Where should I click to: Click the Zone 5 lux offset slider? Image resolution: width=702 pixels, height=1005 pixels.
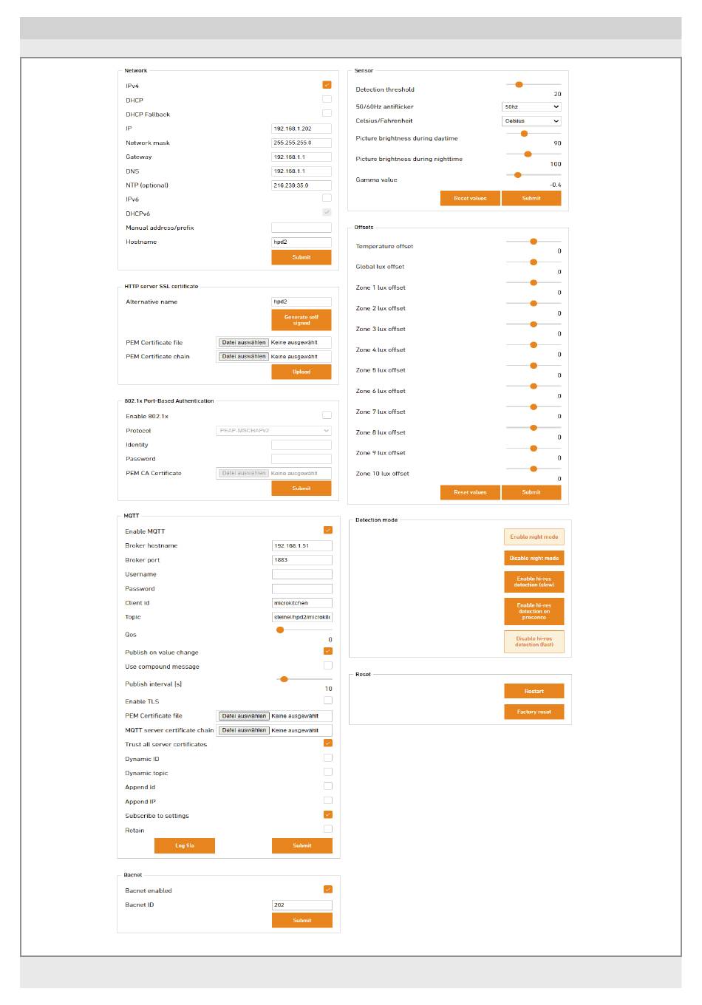tap(534, 366)
